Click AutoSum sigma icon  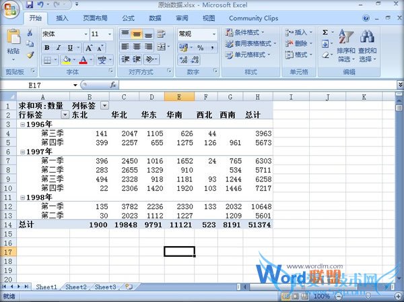click(x=325, y=32)
